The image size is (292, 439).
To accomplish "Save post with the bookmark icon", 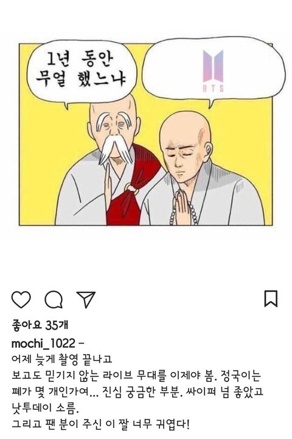I will click(271, 299).
